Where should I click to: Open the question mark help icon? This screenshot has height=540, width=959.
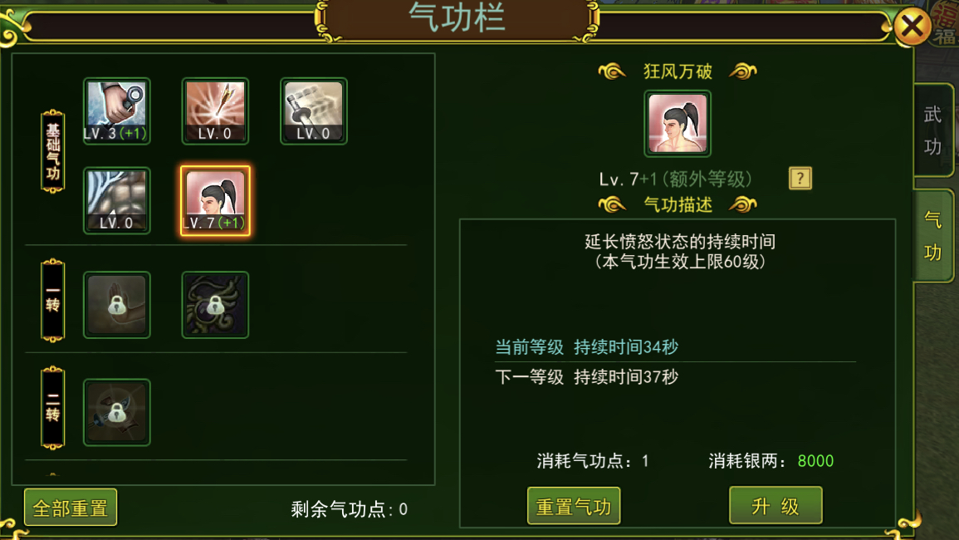(800, 179)
